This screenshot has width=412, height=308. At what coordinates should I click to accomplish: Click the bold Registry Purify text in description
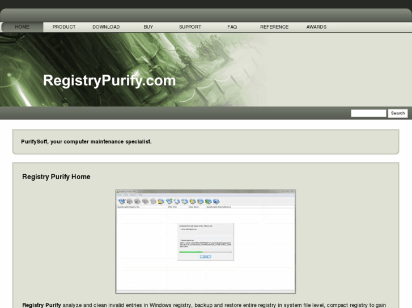[x=41, y=305]
